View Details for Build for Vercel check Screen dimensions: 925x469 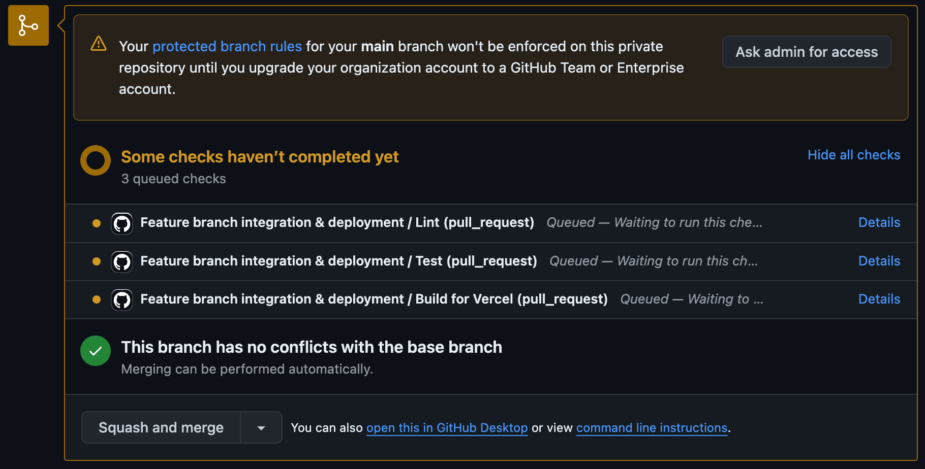pos(879,299)
